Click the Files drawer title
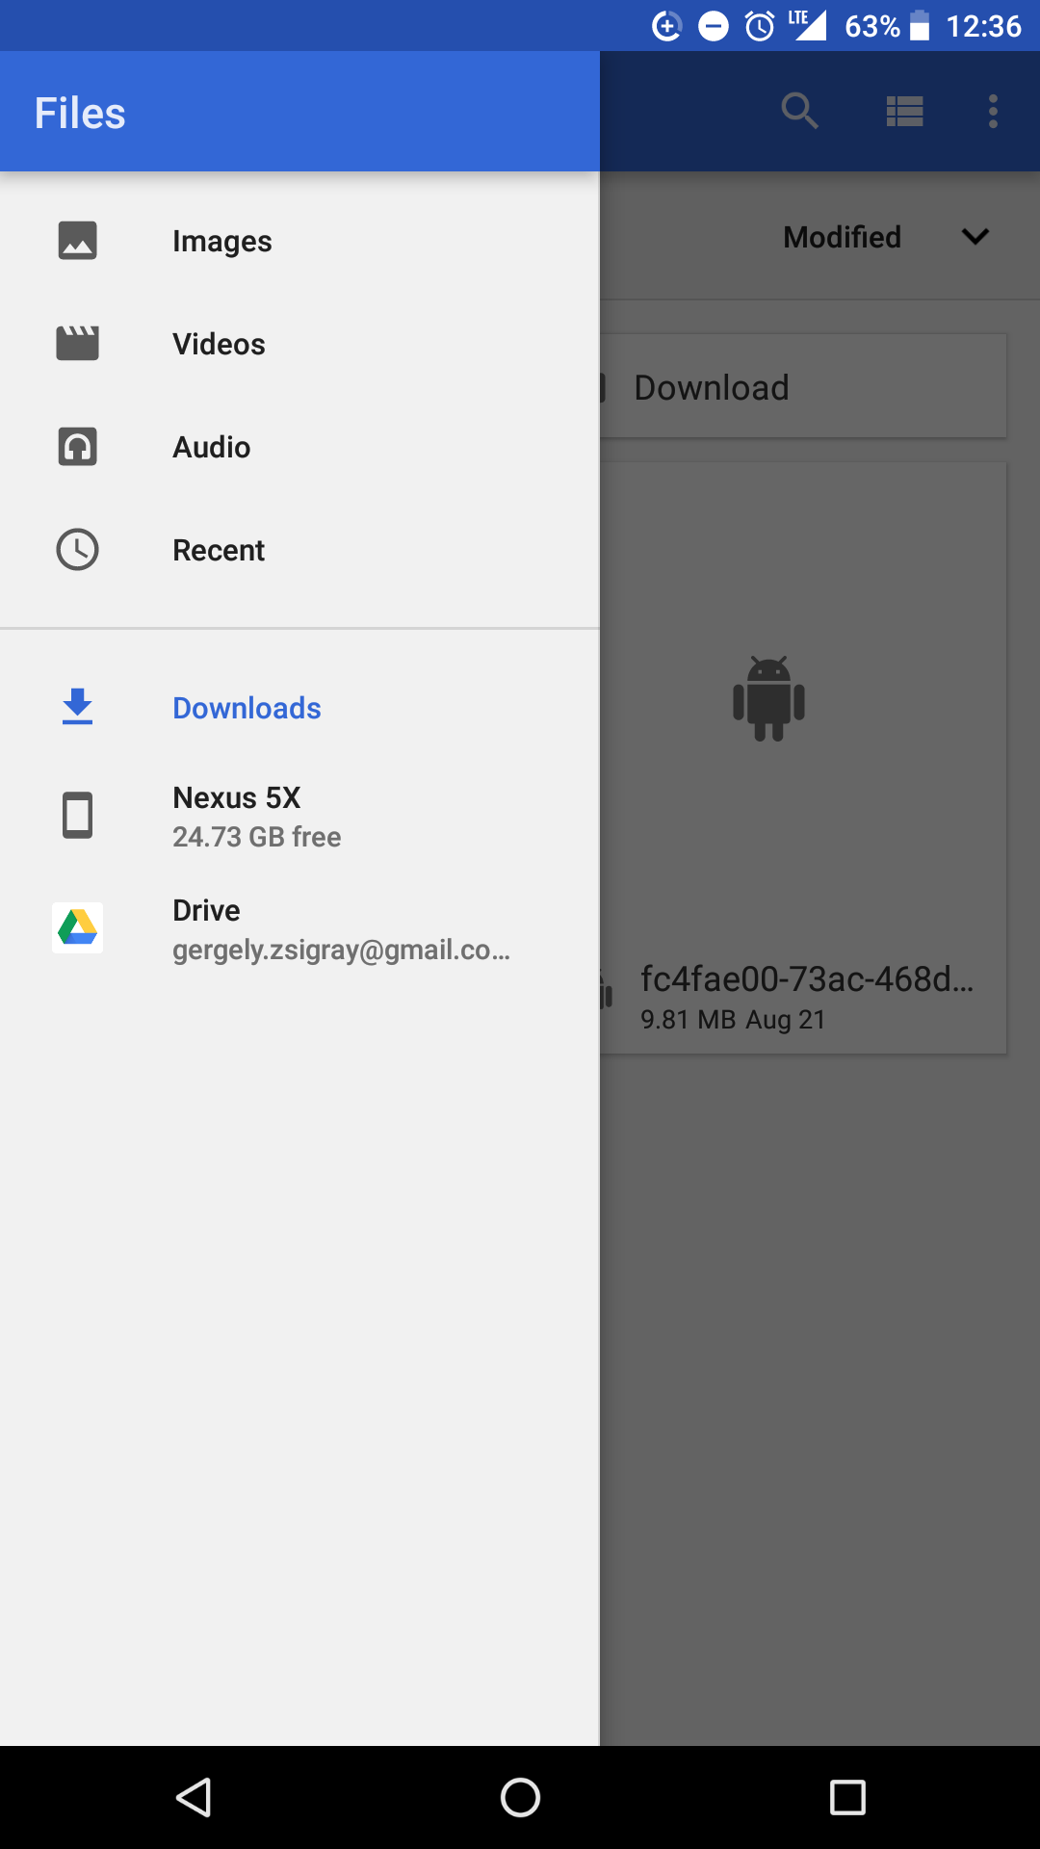1040x1849 pixels. (x=80, y=114)
